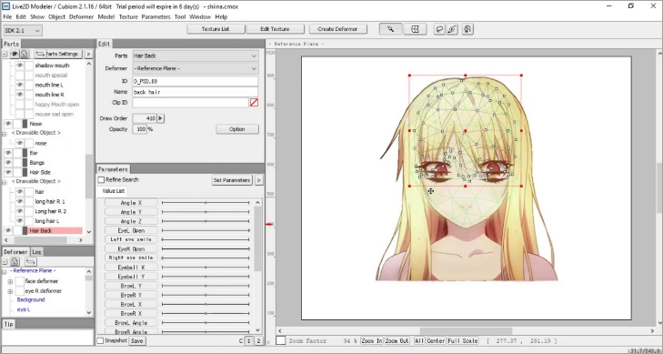This screenshot has width=663, height=354.
Task: Open the Texture List button
Action: [216, 29]
